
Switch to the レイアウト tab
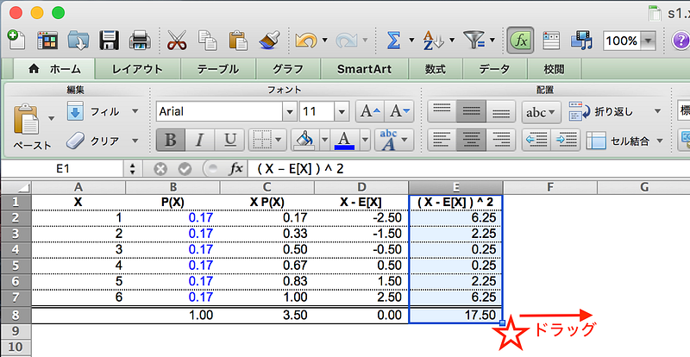click(137, 69)
